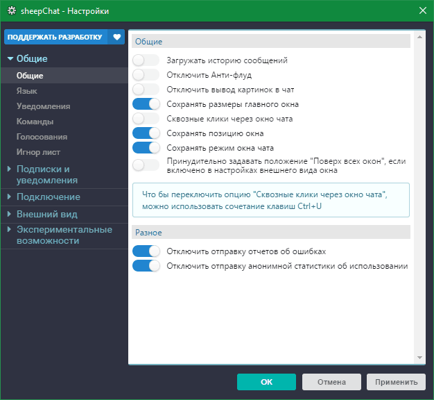
Task: Click the Отмена button
Action: coord(331,382)
